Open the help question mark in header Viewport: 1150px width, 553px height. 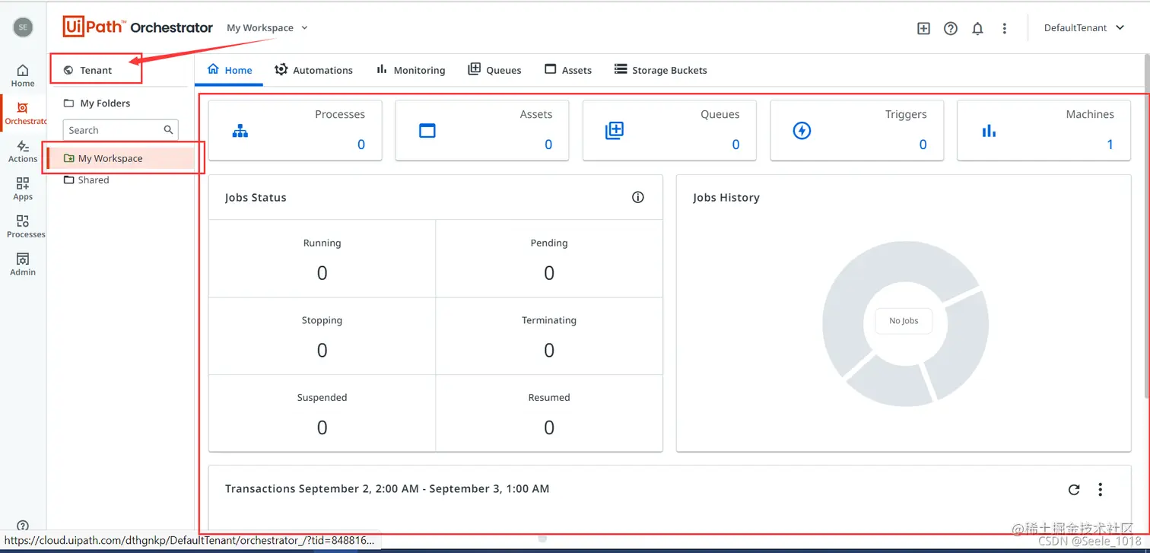951,28
